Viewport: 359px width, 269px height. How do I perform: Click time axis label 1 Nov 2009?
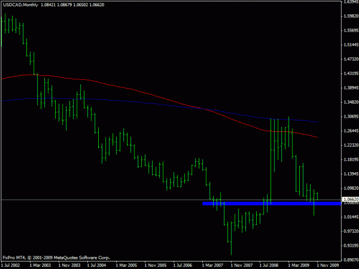[x=327, y=266]
